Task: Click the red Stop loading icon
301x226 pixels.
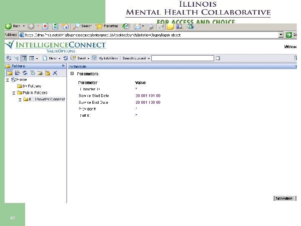Action: point(45,26)
